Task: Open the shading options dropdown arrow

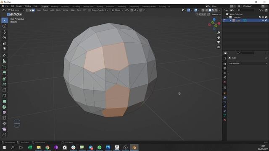Action: [x=219, y=10]
